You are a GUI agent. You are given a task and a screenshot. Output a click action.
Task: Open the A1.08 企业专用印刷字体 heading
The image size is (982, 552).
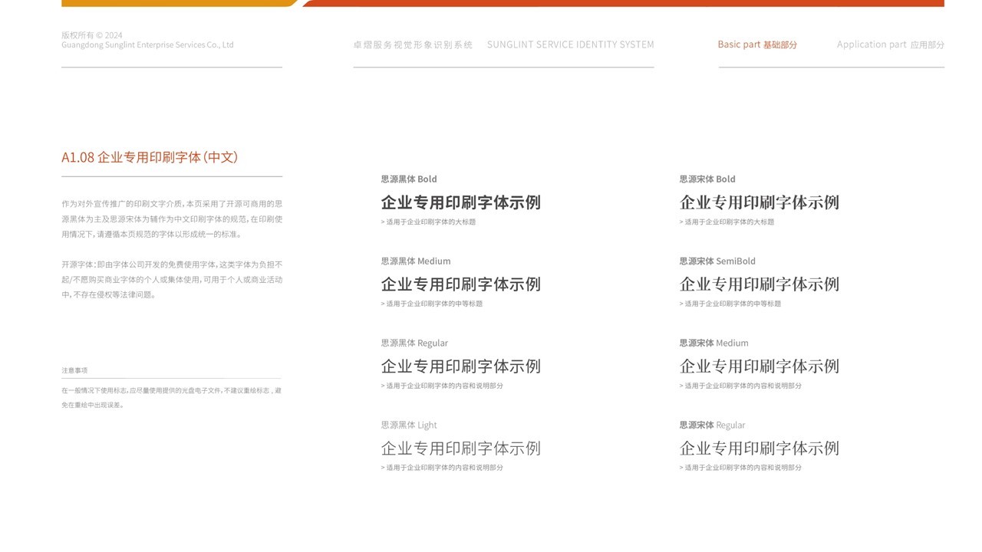[x=150, y=157]
